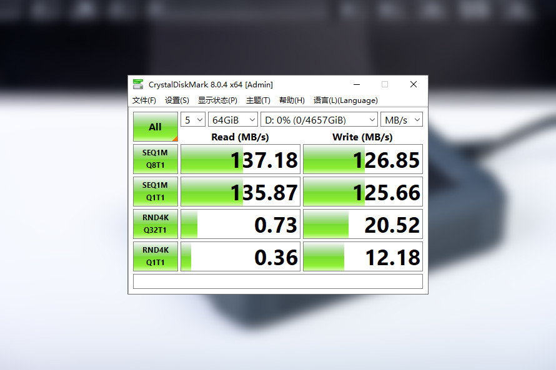Run the SEQ1M Q1T1 test
556x370 pixels.
point(156,192)
